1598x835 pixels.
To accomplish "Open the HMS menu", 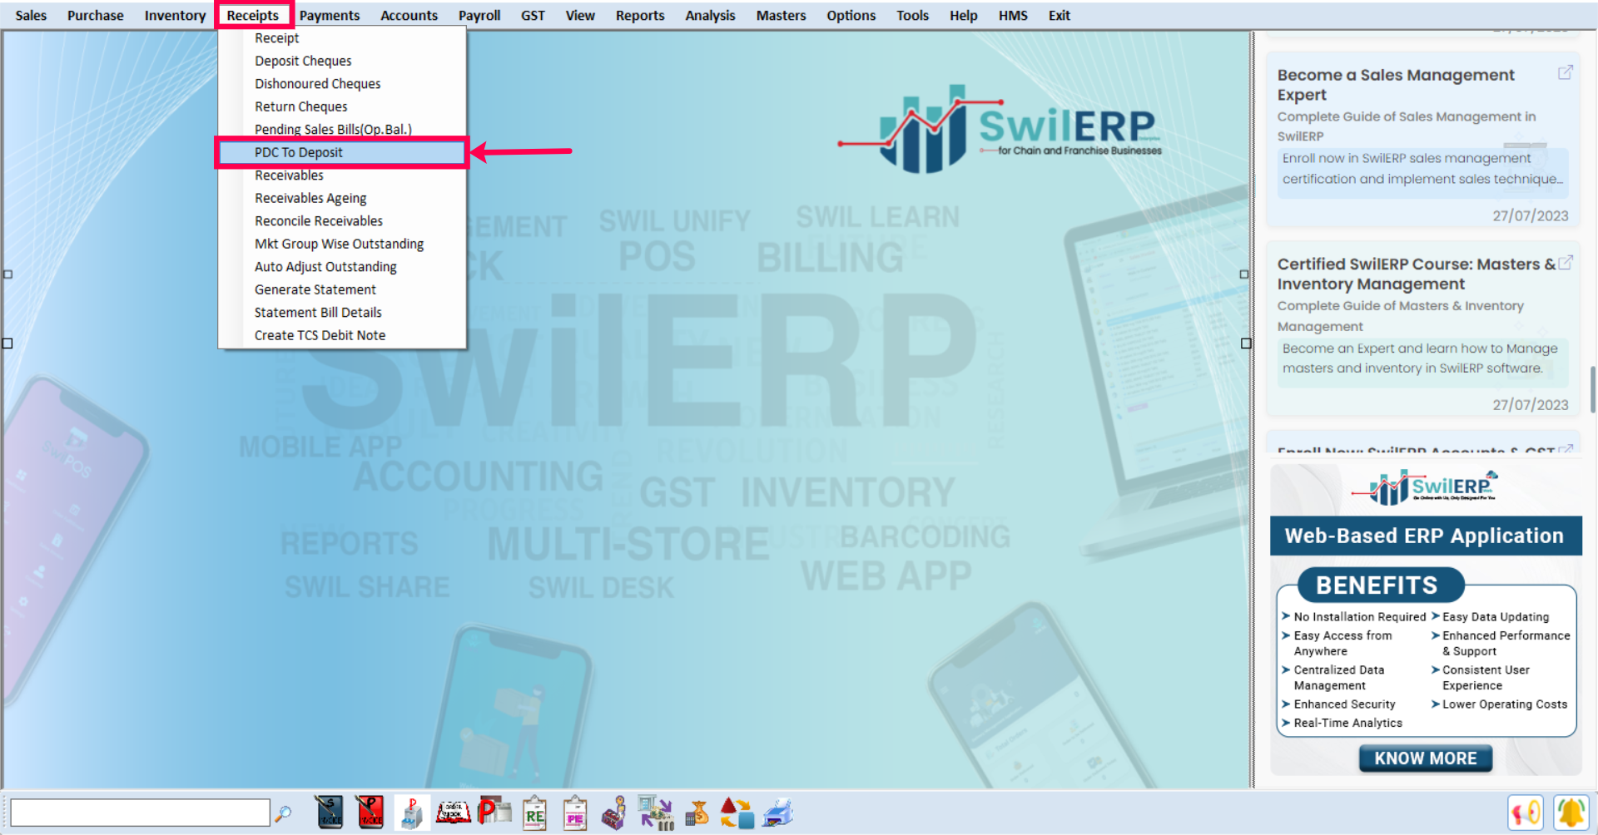I will 1013,15.
